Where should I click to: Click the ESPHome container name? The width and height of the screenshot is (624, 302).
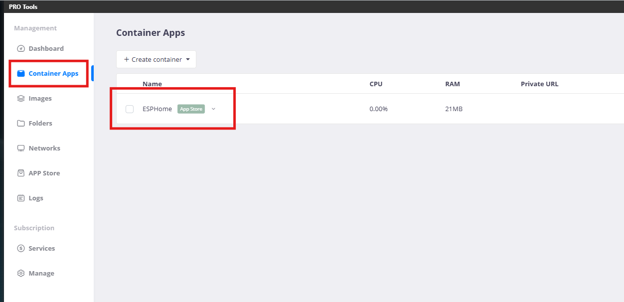(157, 109)
